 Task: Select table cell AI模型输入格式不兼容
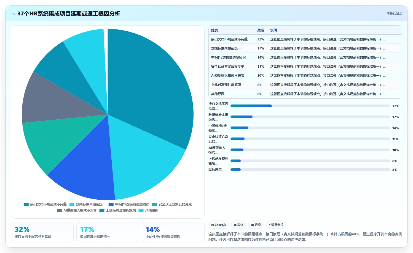coord(228,76)
